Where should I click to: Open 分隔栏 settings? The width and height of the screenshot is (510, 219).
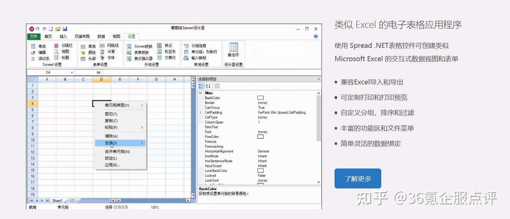[63, 45]
